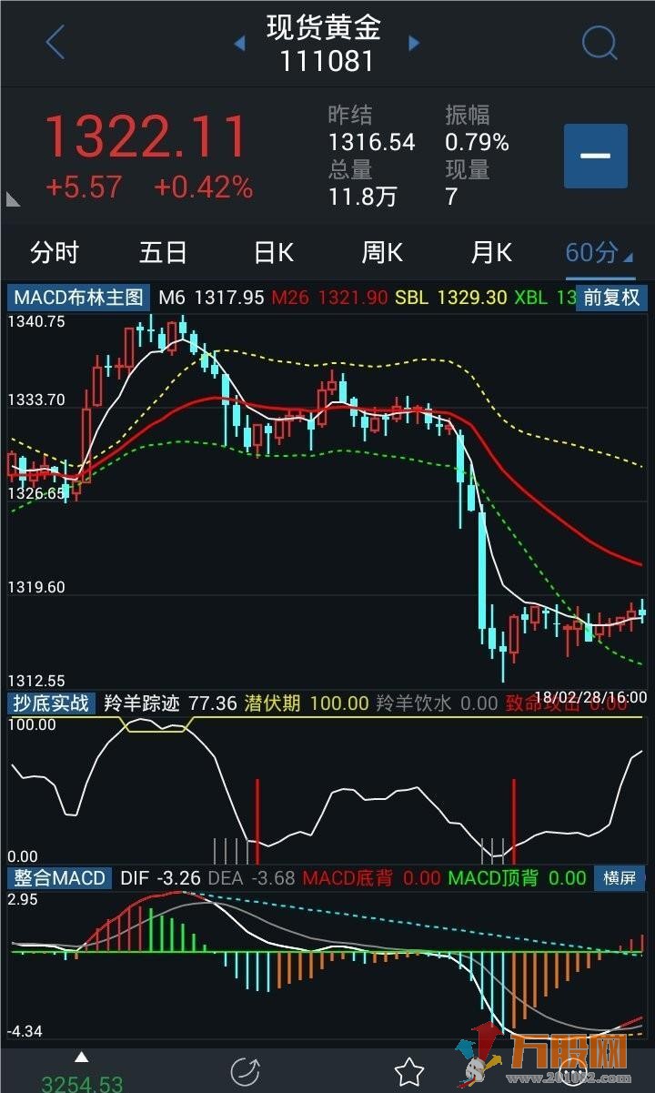Viewport: 655px width, 1093px height.
Task: Tap the MACD底背 0.00 readout
Action: [371, 878]
